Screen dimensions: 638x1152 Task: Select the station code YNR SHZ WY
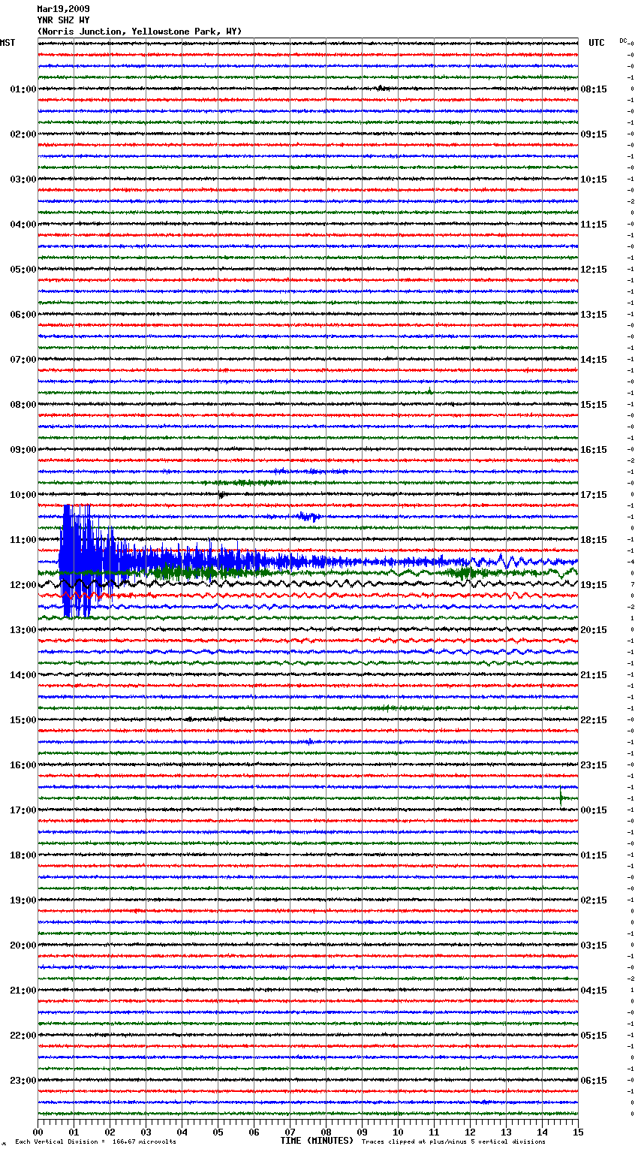pyautogui.click(x=63, y=20)
